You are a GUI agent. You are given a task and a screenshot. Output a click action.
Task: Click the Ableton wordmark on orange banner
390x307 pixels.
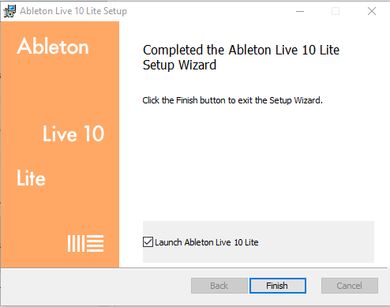pyautogui.click(x=53, y=47)
